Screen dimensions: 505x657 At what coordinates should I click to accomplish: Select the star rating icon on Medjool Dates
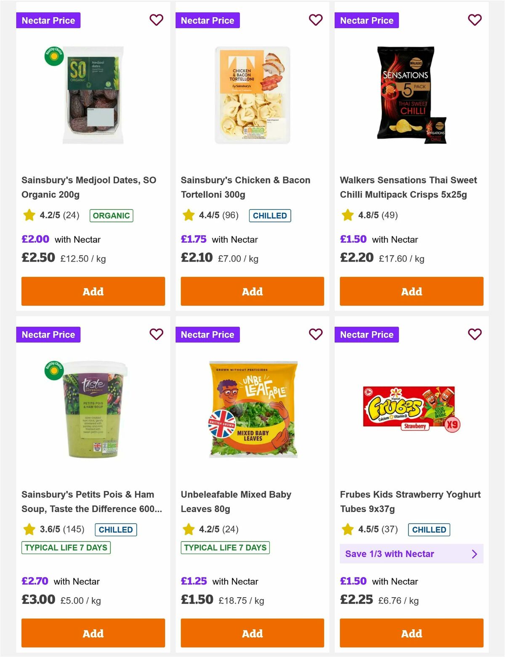tap(29, 215)
